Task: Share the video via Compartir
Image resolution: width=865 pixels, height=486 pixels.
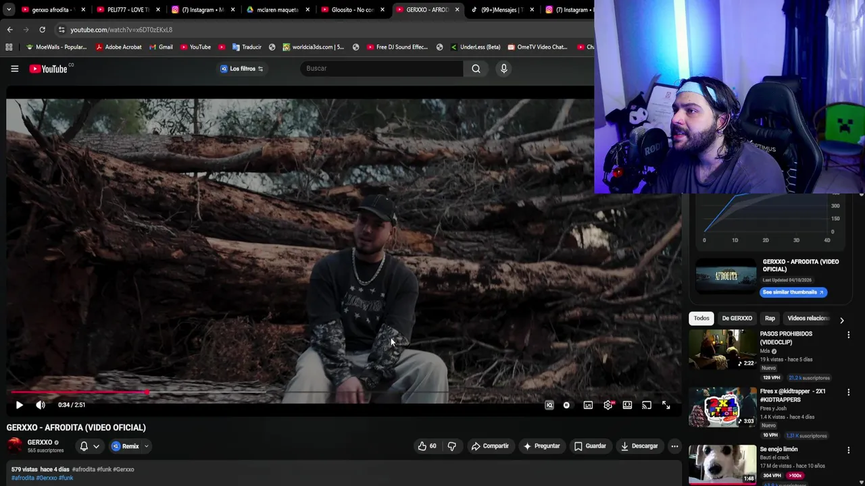Action: coord(490,446)
